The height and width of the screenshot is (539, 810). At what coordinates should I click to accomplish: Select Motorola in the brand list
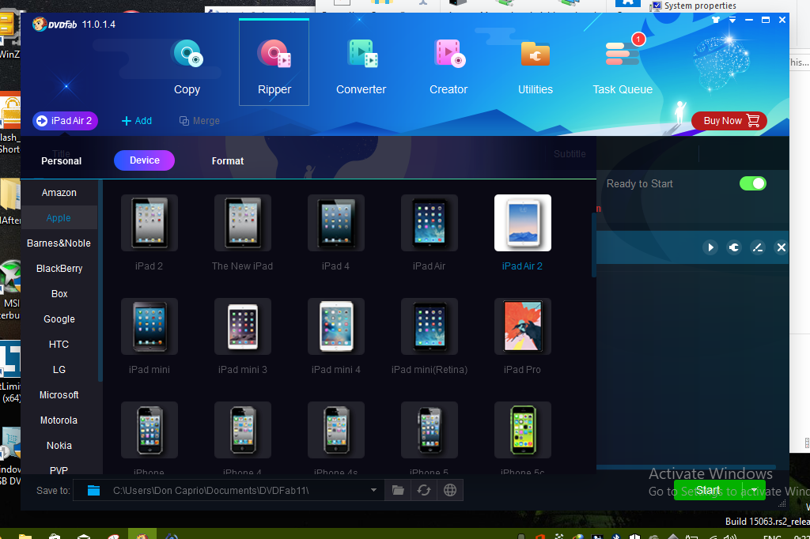59,420
